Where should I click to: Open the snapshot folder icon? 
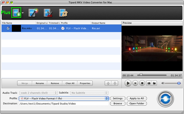coord(154,83)
